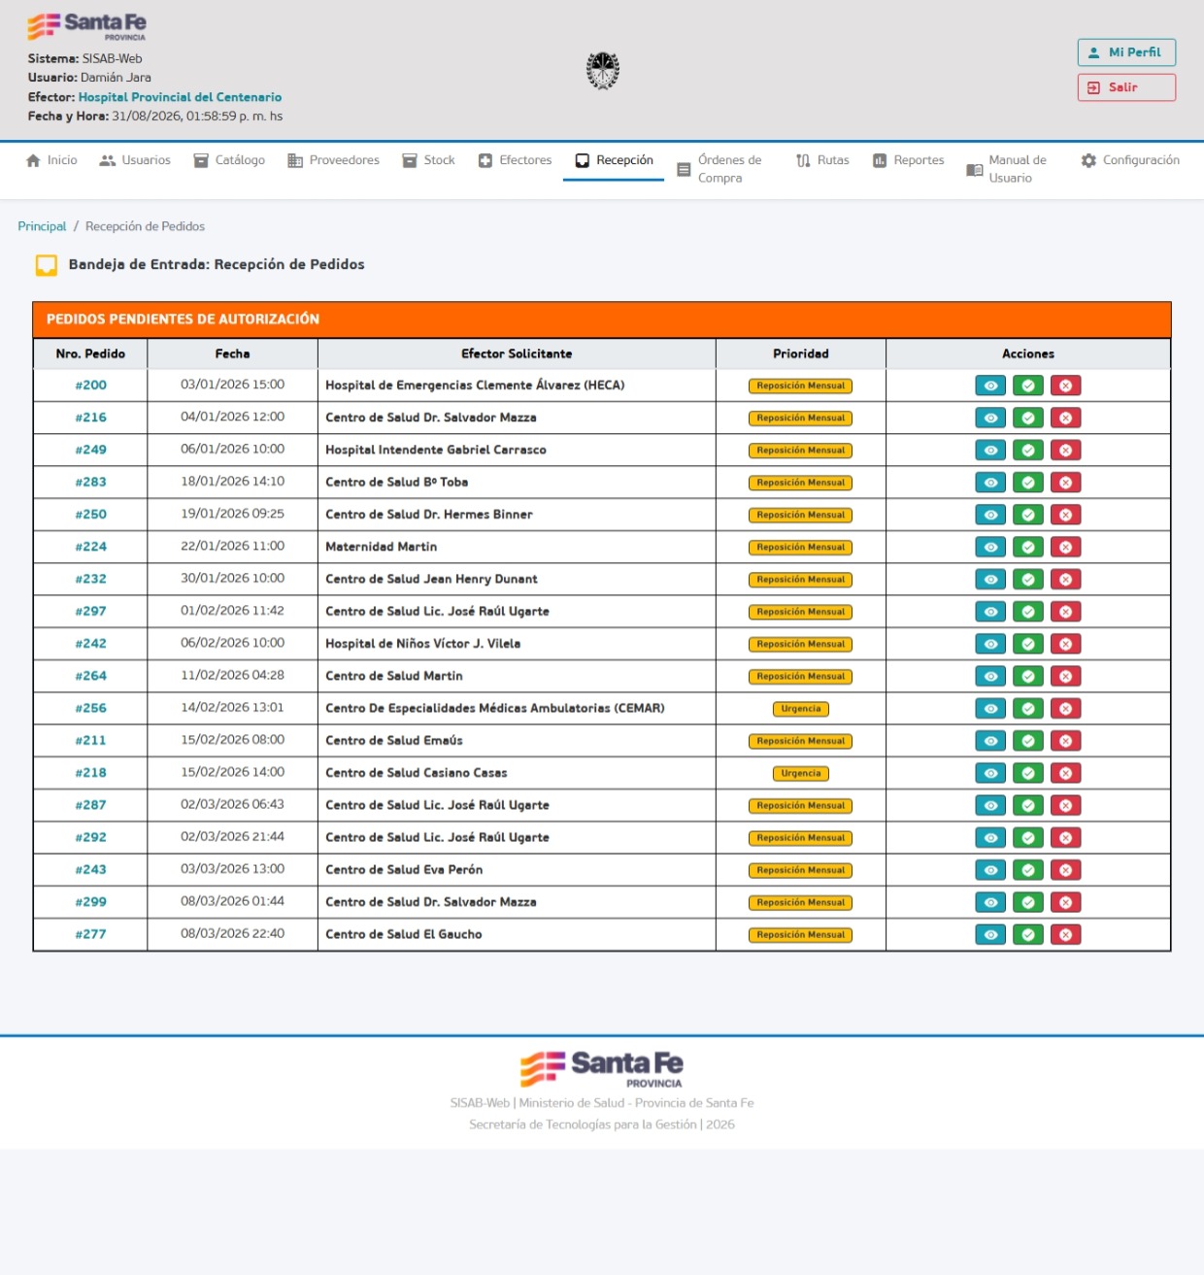Open the Proveedores section
Screen dimensions: 1204x1275
333,160
